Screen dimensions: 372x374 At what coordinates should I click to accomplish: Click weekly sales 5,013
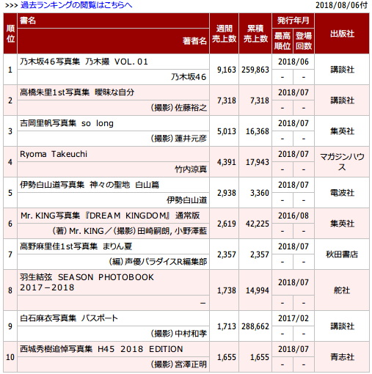pyautogui.click(x=227, y=131)
